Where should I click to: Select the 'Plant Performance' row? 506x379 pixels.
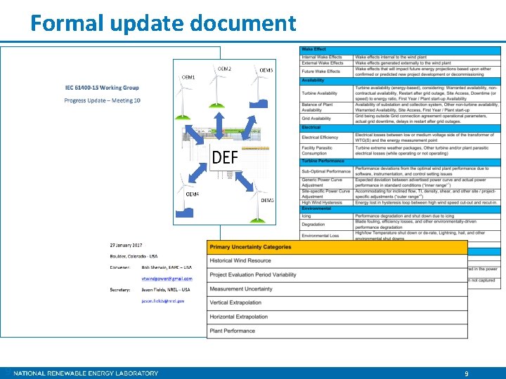[x=337, y=331]
